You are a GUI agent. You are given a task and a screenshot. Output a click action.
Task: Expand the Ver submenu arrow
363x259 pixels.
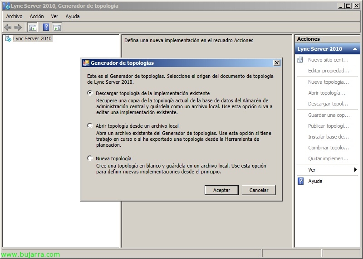click(x=355, y=170)
